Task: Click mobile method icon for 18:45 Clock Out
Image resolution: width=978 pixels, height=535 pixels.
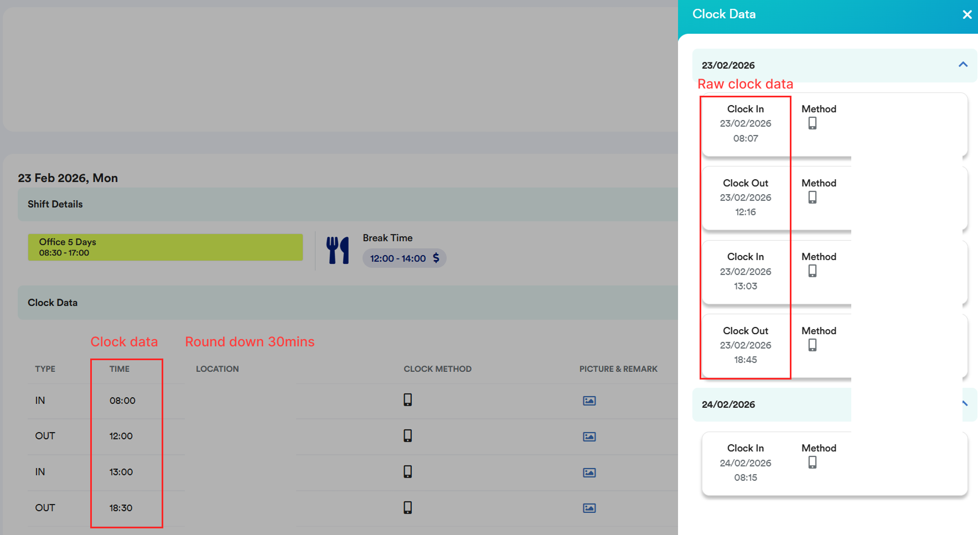Action: point(813,345)
